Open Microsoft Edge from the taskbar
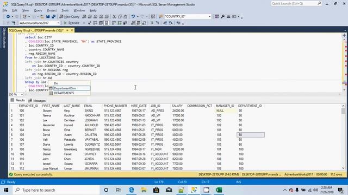The height and width of the screenshot is (195, 348). [132, 190]
